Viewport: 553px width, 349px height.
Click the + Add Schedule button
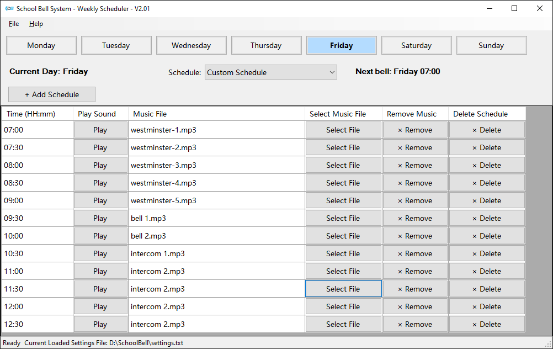point(52,94)
